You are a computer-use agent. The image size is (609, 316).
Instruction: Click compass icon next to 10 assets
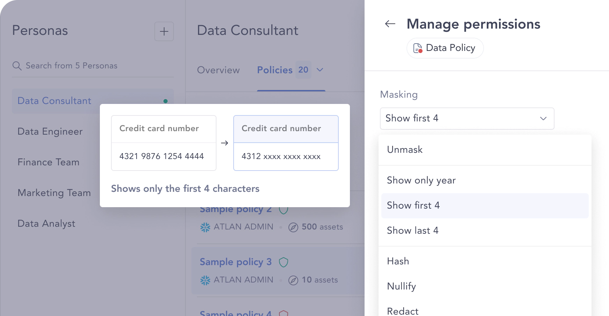point(293,280)
